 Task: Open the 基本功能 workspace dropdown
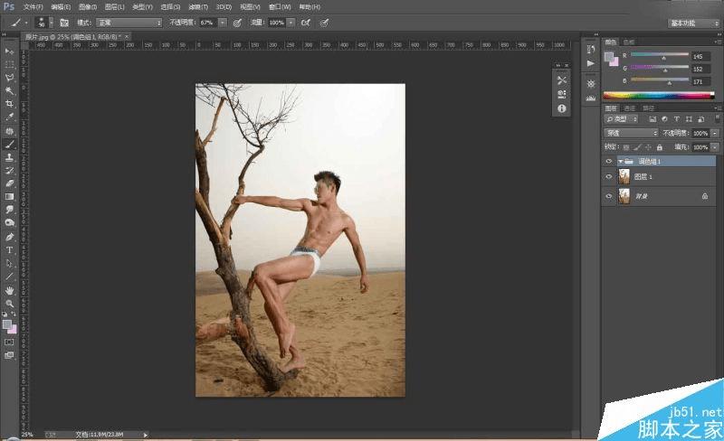click(x=693, y=22)
